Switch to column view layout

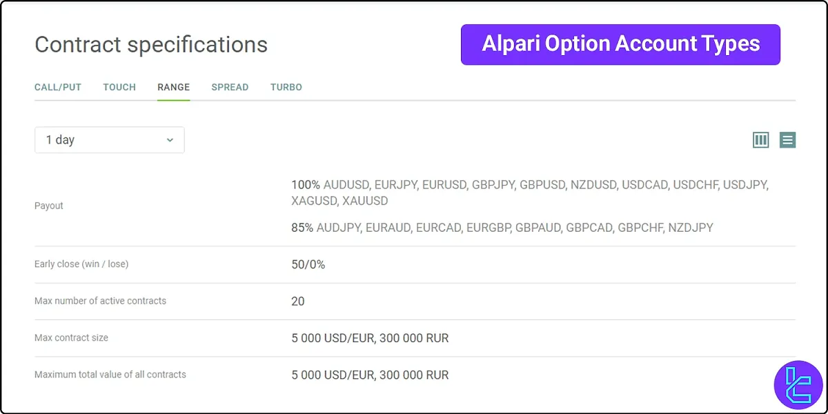(x=760, y=139)
